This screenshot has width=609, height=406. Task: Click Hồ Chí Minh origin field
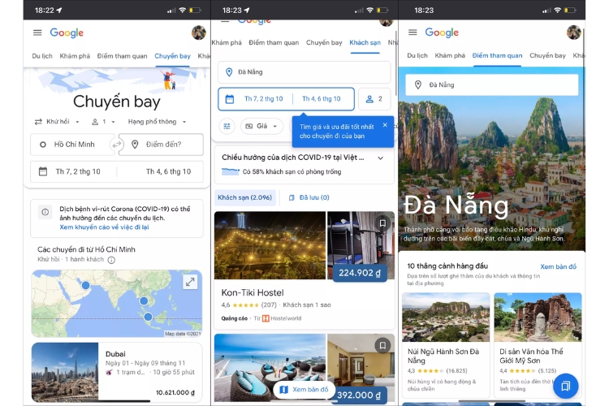click(x=72, y=145)
